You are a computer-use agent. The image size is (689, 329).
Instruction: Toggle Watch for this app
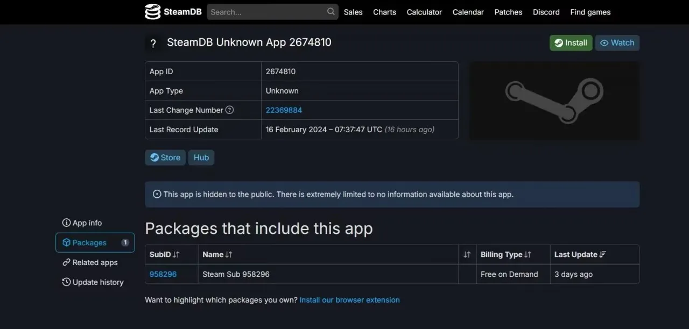coord(617,43)
